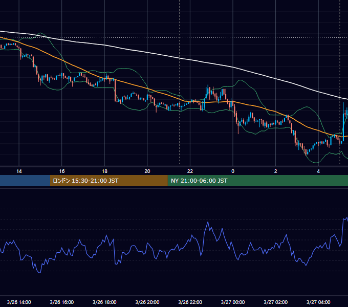This screenshot has width=348, height=307.
Task: Click the '3/27 02:00' label on oscillator axis
Action: point(276,302)
